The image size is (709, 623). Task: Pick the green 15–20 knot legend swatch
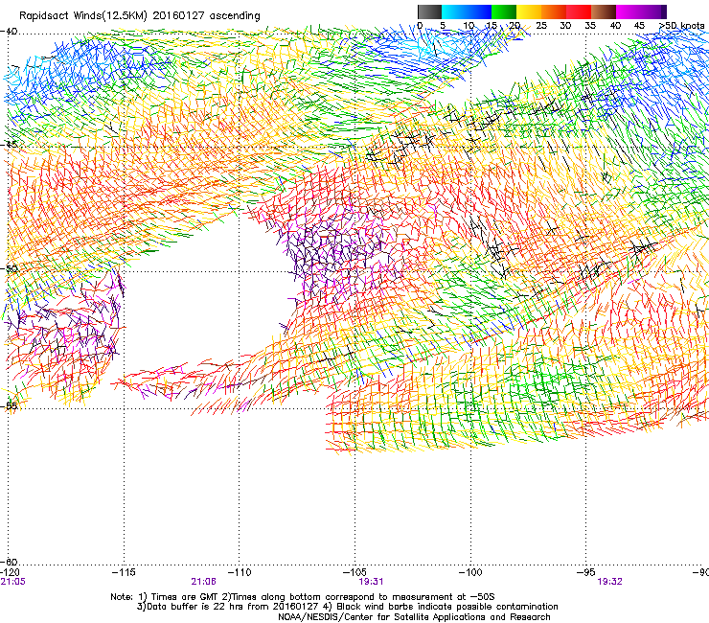[x=503, y=12]
